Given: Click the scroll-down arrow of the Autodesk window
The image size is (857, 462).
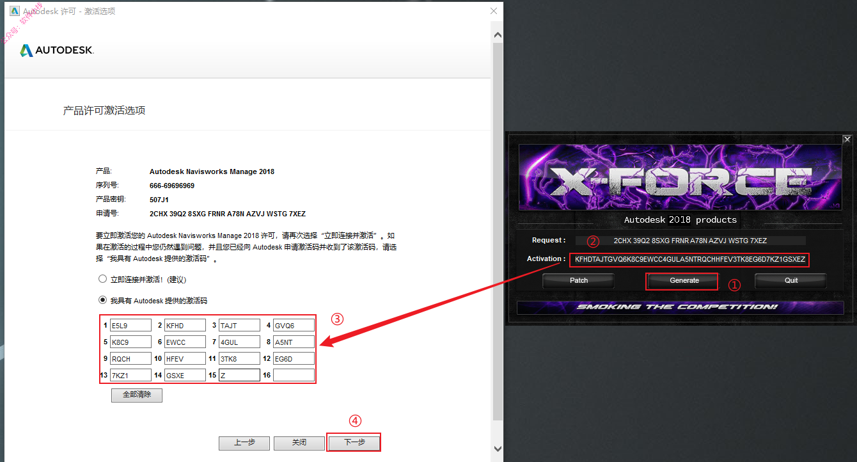Looking at the screenshot, I should coord(498,449).
